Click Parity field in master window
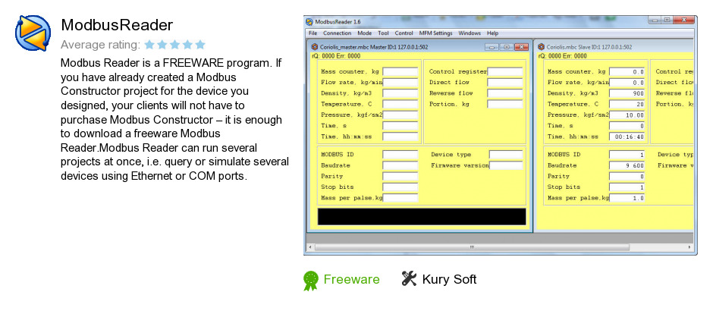Image resolution: width=713 pixels, height=314 pixels. point(400,176)
